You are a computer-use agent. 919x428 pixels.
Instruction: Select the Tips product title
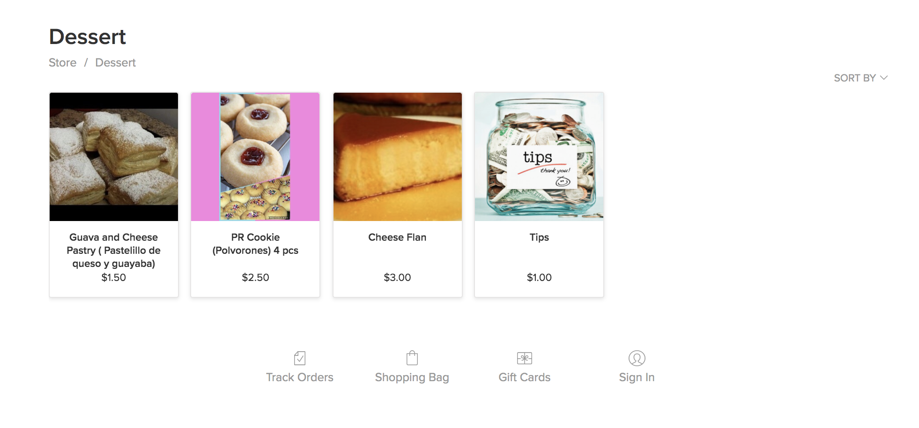click(x=539, y=237)
